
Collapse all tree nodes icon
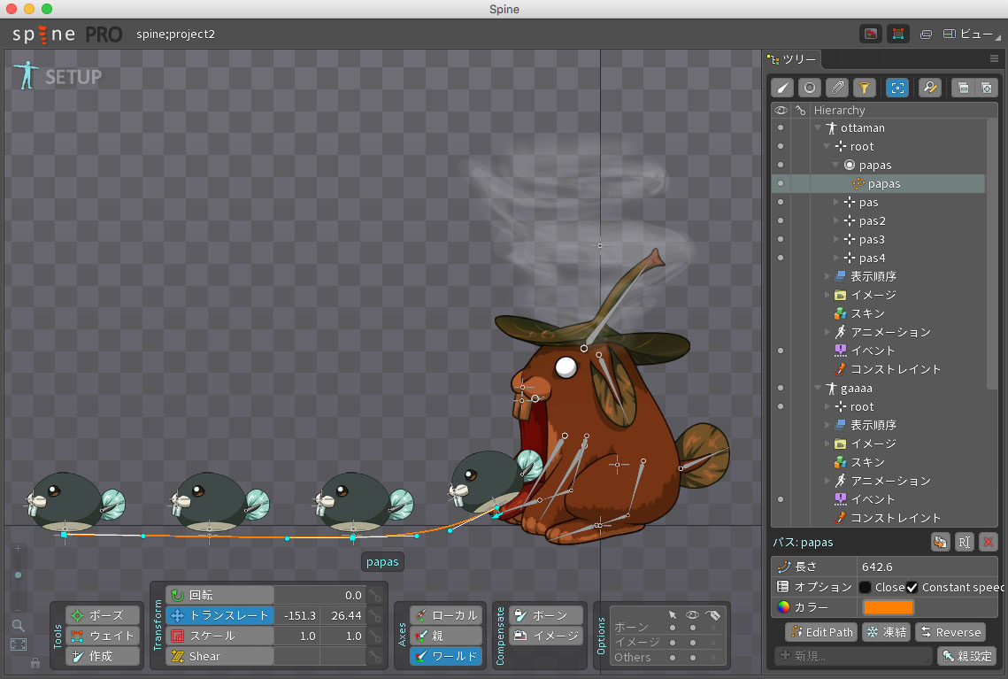coord(963,88)
